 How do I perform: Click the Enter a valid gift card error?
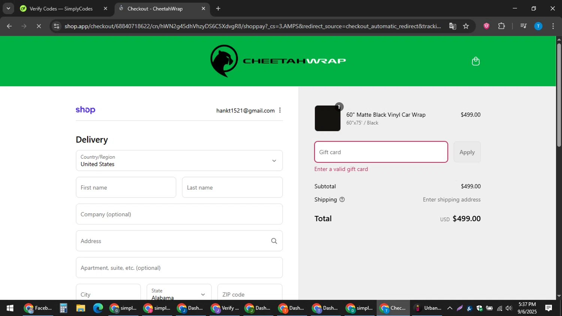click(x=341, y=169)
